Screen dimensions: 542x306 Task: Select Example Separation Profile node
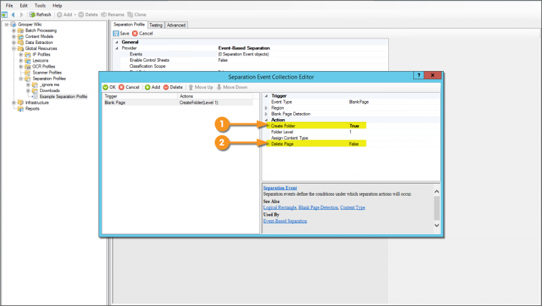coord(63,97)
